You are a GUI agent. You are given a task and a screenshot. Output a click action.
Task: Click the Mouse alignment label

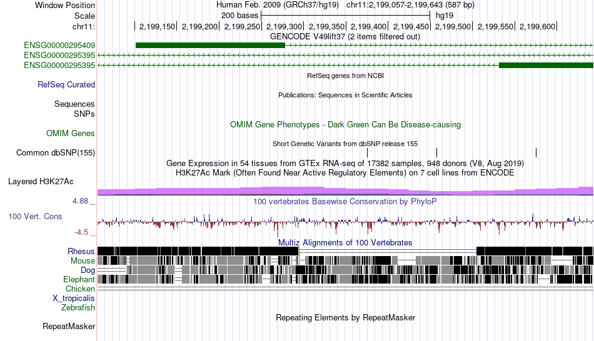83,261
